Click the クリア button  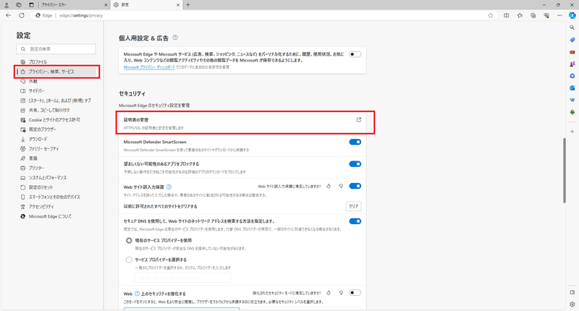[x=353, y=206]
